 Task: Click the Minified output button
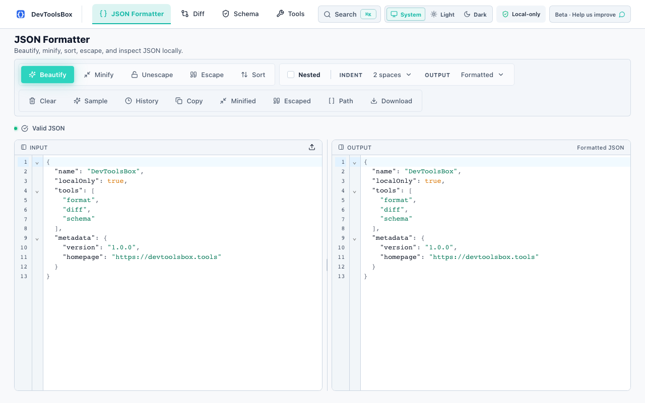point(238,101)
